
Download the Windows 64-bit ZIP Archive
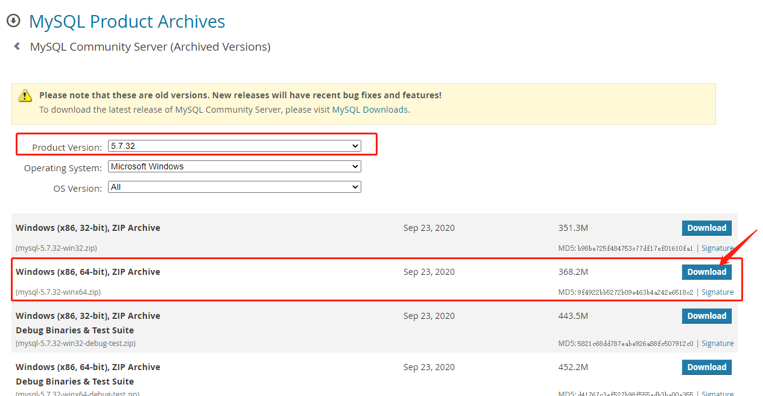(x=707, y=272)
